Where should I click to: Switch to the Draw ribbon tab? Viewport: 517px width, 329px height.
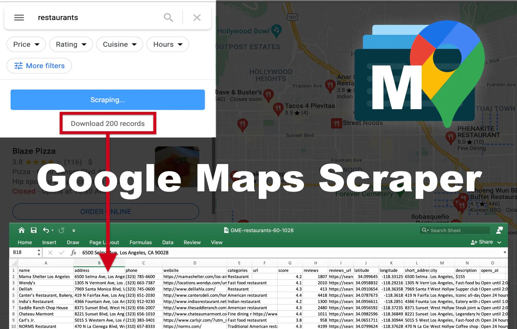[73, 242]
